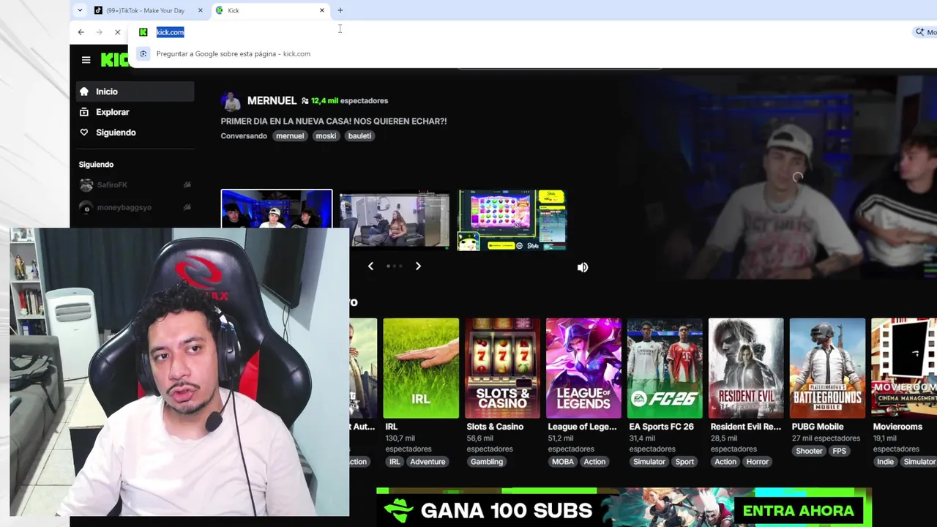
Task: Open followed channel SafiroFK
Action: [135, 185]
